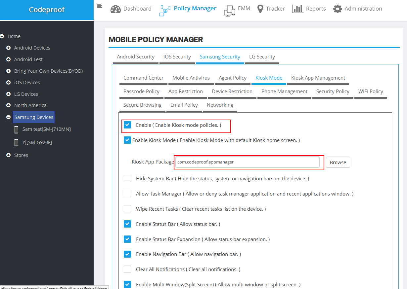407x289 pixels.
Task: Check the Wipe Recent Tasks checkbox
Action: point(127,209)
